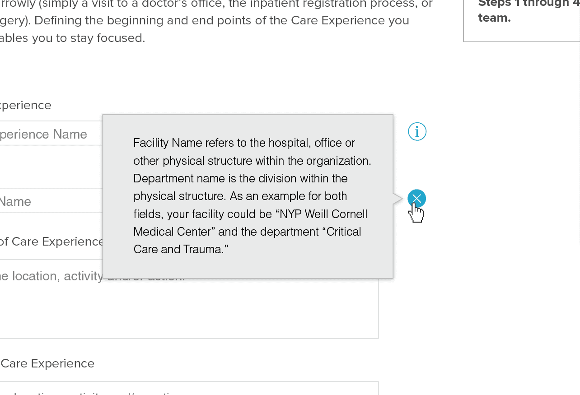Click the tooltip's pointer arrow near the X
The image size is (580, 395).
coord(398,199)
